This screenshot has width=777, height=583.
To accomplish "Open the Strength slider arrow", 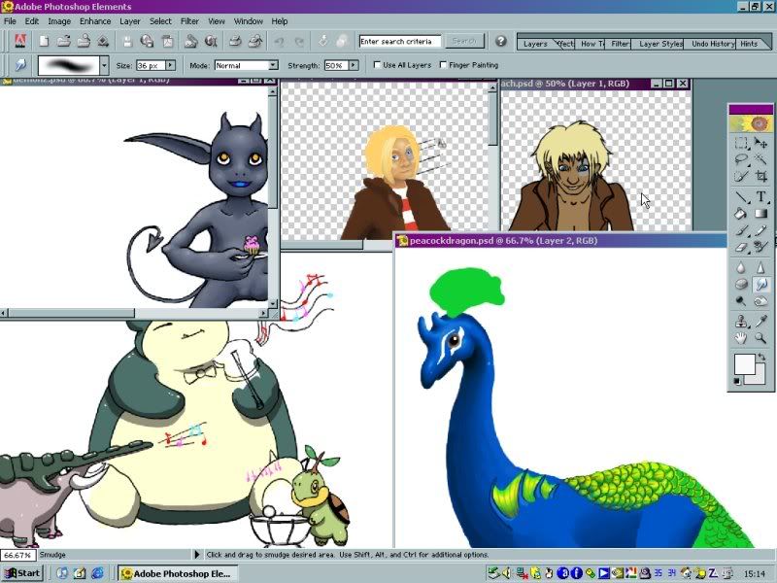I will tap(354, 65).
